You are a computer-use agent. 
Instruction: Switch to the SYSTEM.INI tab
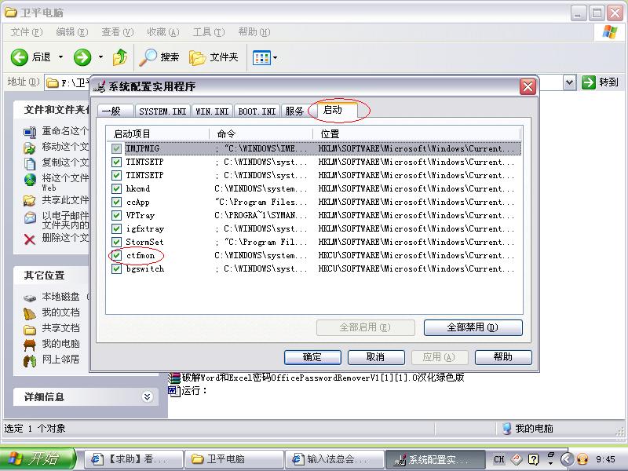tap(162, 111)
